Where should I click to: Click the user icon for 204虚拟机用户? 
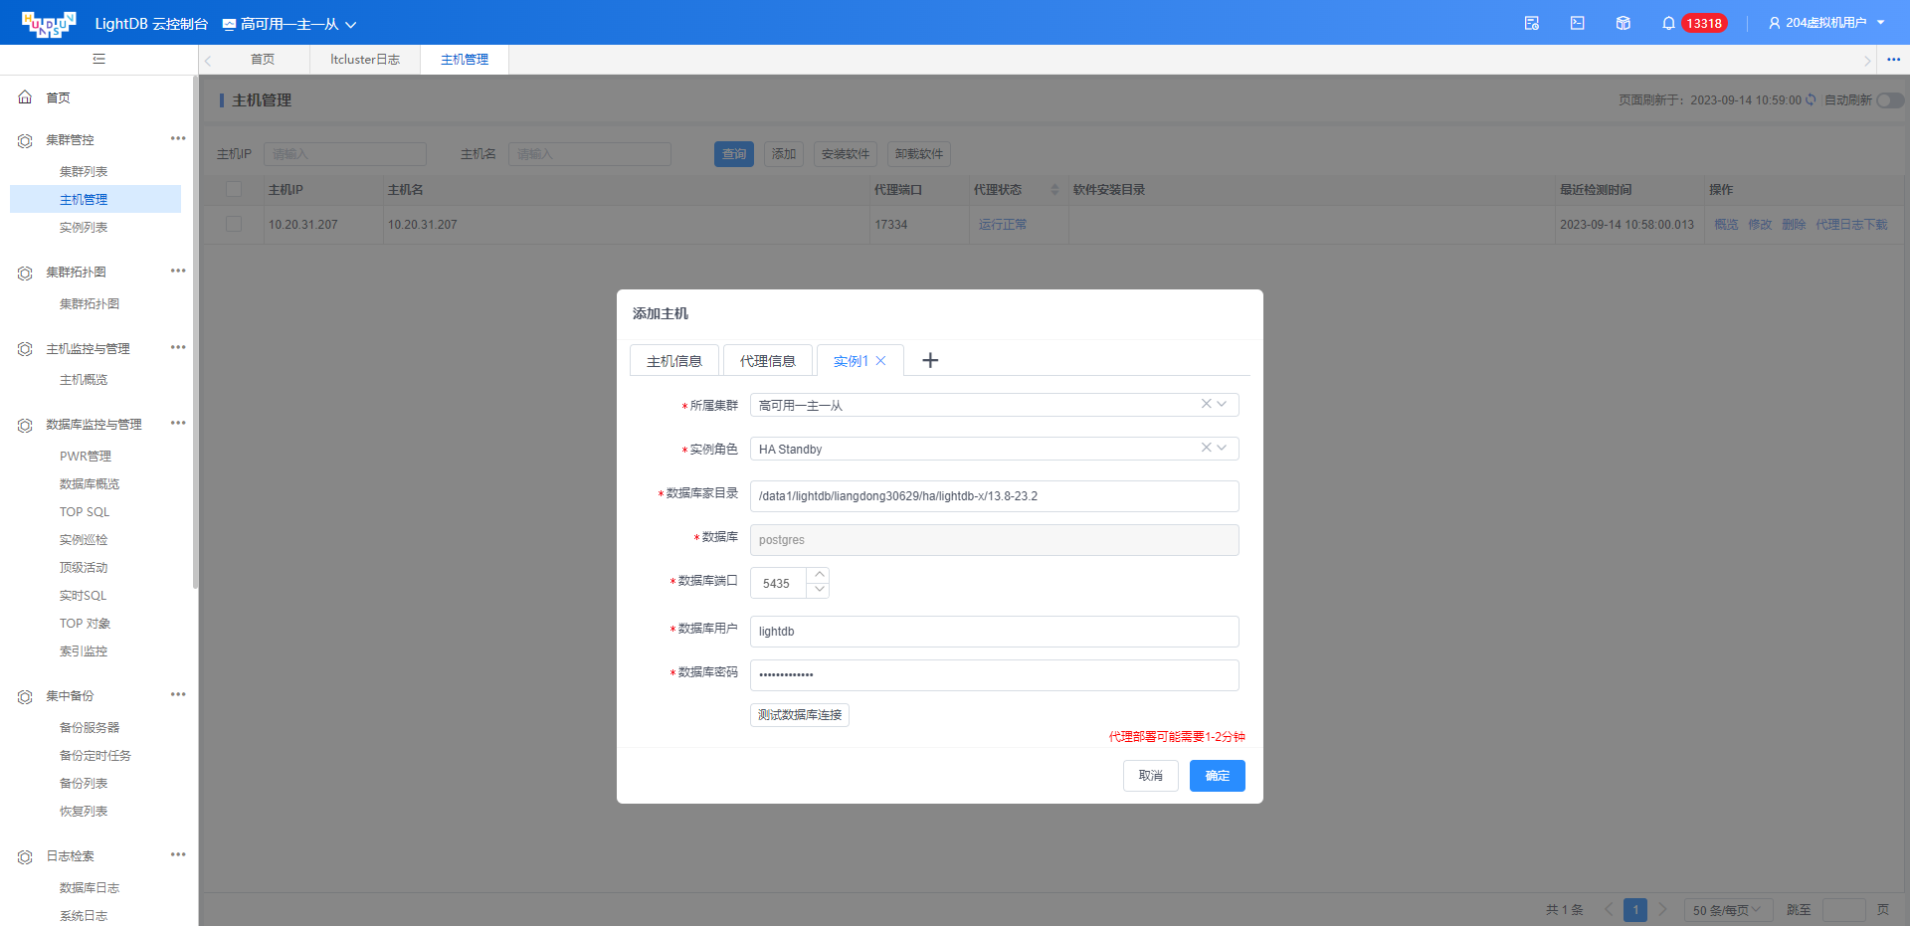point(1774,23)
